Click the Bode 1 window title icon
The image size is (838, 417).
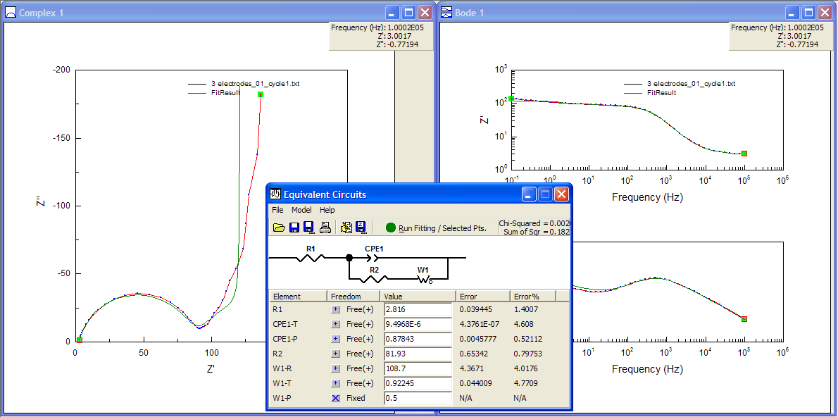click(446, 12)
